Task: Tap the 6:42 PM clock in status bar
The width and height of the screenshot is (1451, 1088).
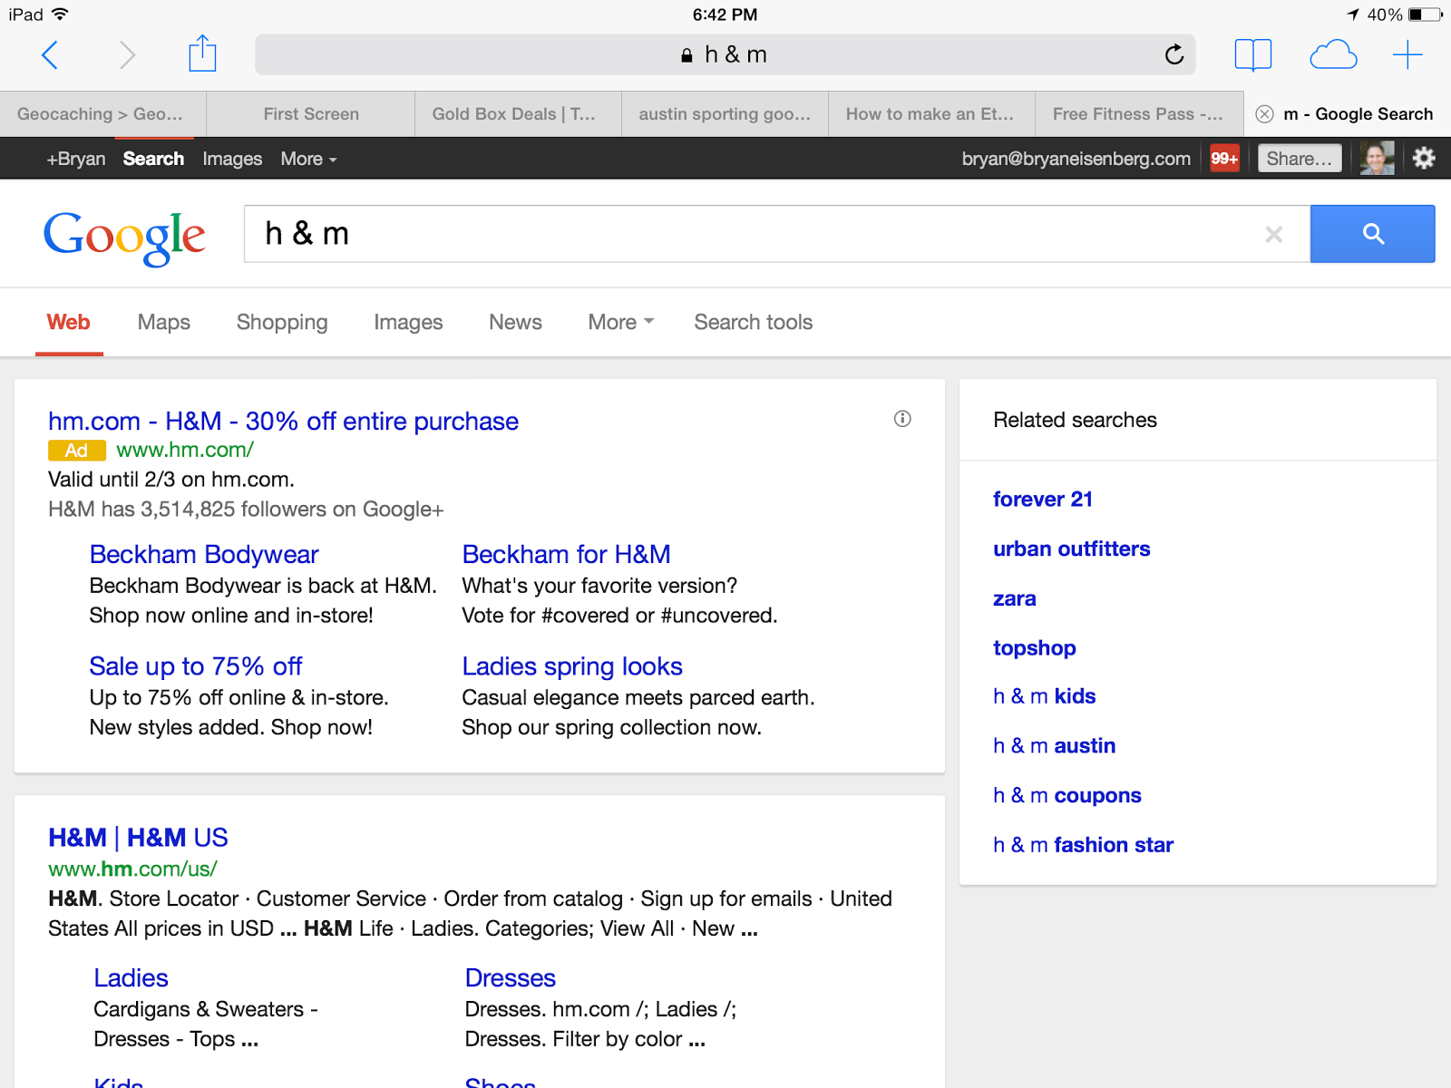Action: [725, 15]
